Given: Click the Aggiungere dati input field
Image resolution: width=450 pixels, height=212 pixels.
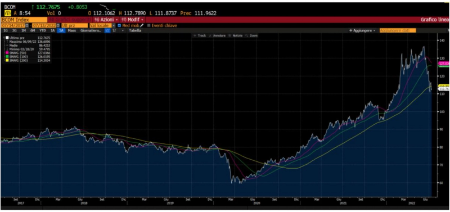Looking at the screenshot, I should [398, 30].
